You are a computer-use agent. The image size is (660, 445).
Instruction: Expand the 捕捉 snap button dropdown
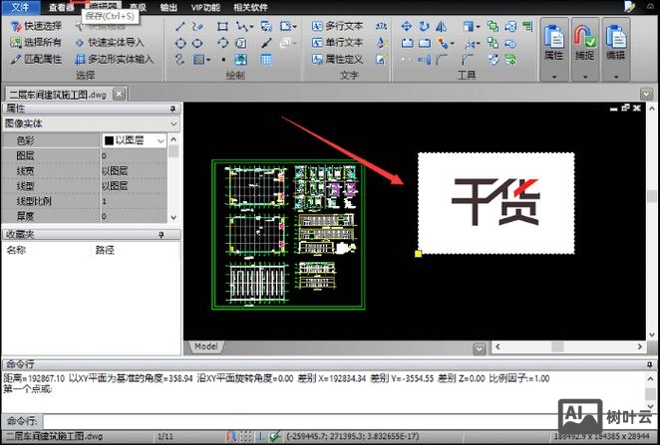coord(584,77)
